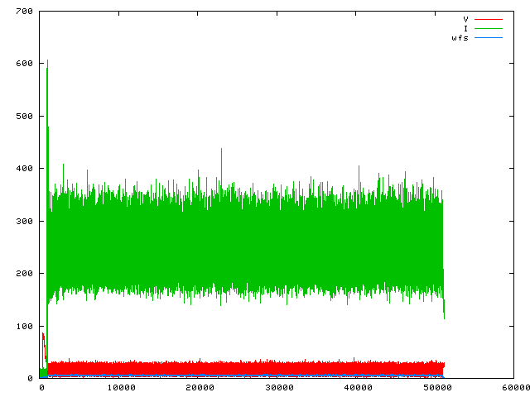This screenshot has height=397, width=530.
Task: Click the small red peak at plot start
Action: click(x=43, y=335)
